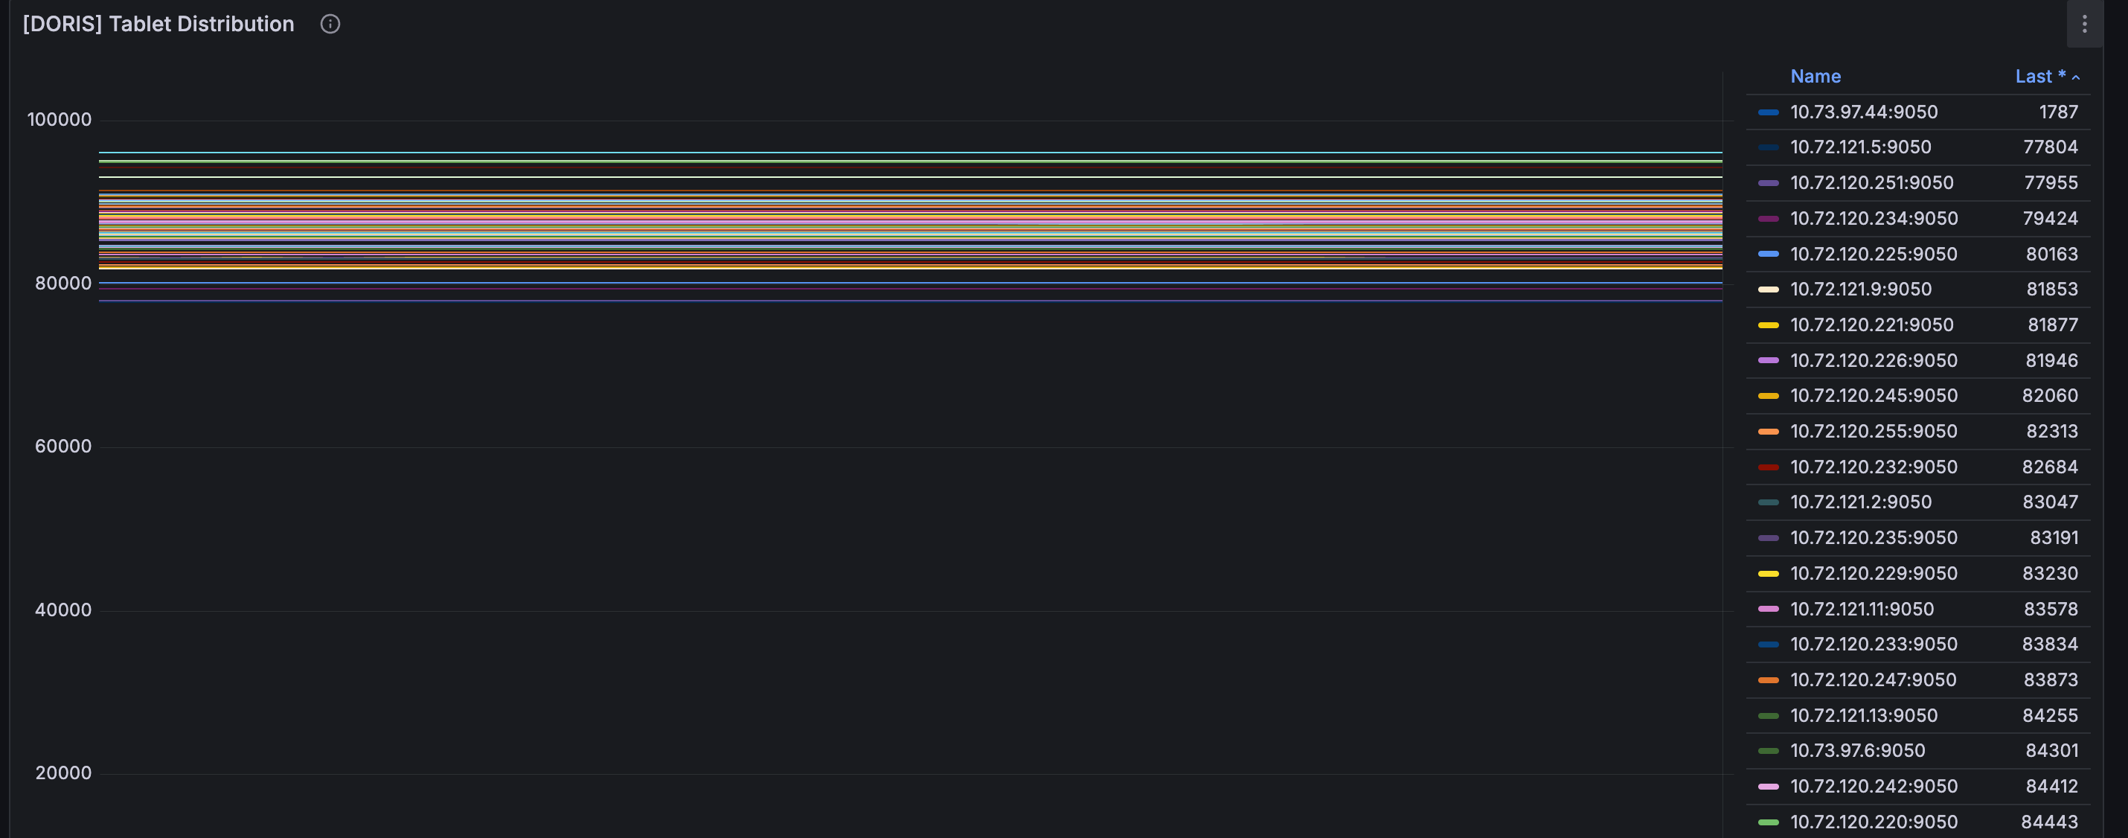Toggle series 10.72.121.5:9050 in legend

tap(1860, 147)
